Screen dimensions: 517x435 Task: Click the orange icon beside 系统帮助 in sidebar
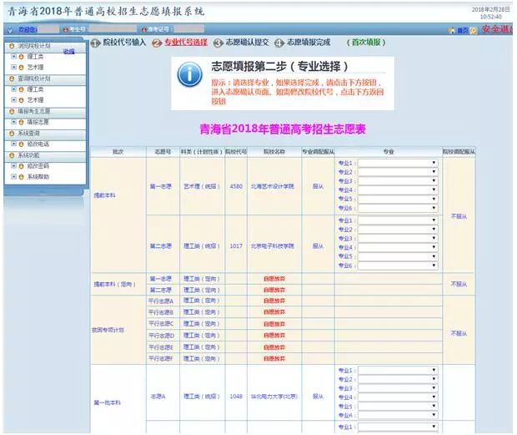click(x=20, y=177)
